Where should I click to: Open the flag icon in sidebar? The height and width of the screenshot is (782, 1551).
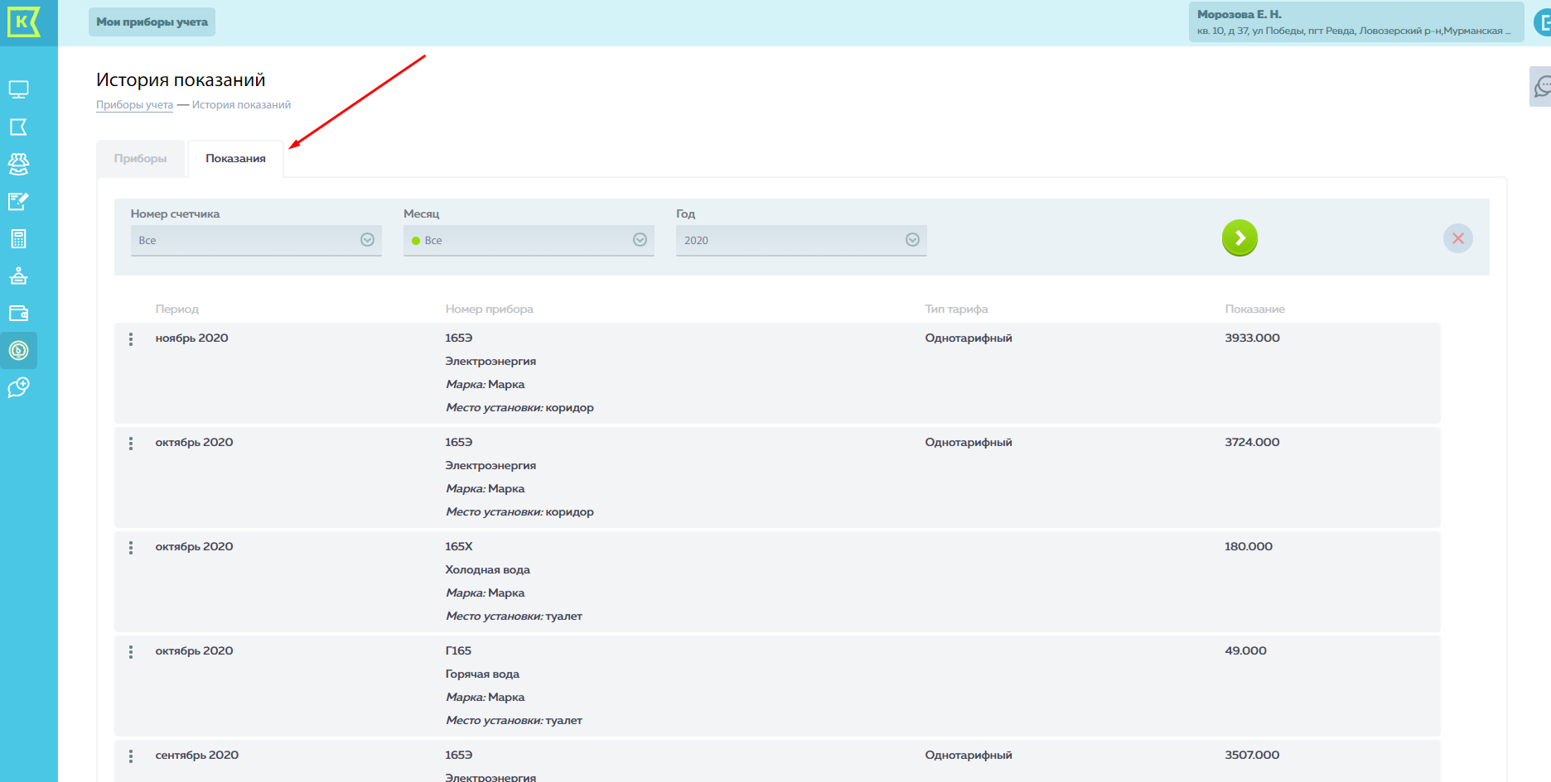(x=18, y=127)
